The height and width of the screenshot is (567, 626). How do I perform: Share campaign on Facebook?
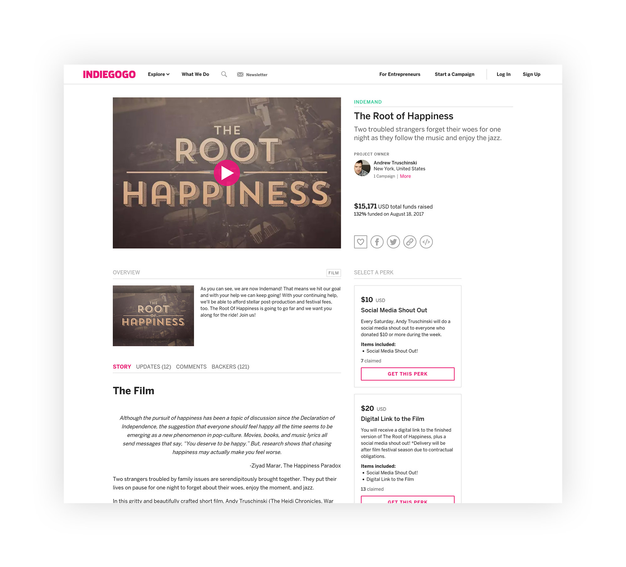coord(377,242)
